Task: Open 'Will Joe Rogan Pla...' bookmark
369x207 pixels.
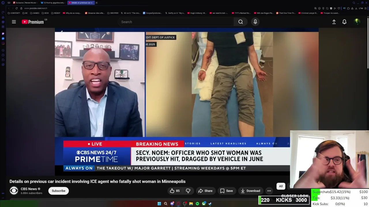Action: [263, 13]
